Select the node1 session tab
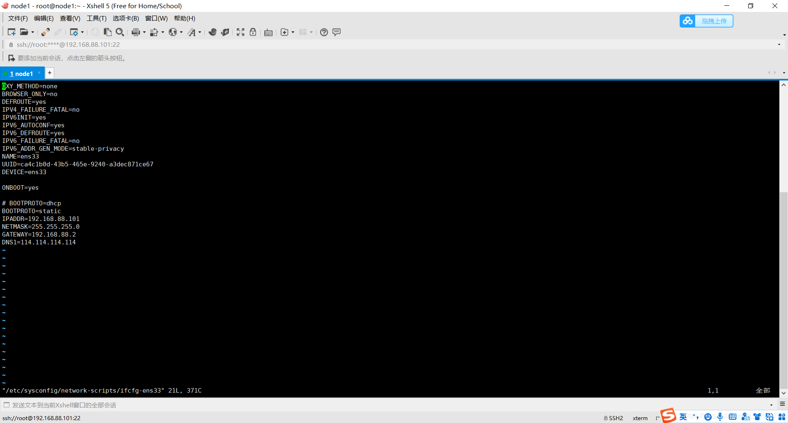Viewport: 788px width, 423px height. coord(21,74)
